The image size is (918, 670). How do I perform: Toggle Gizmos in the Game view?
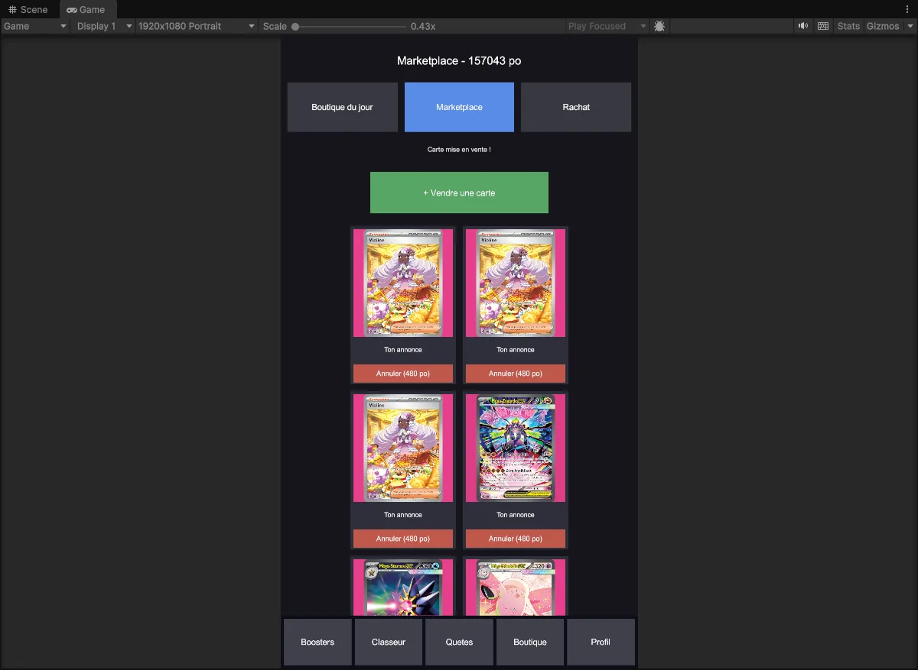pos(883,26)
